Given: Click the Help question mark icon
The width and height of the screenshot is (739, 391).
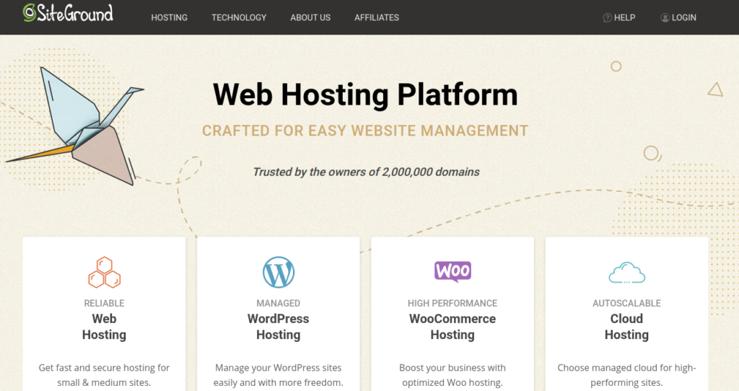Looking at the screenshot, I should (x=608, y=18).
